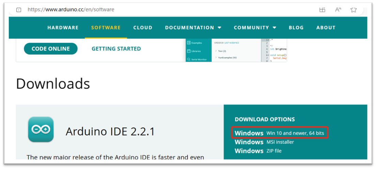376x169 pixels.
Task: Add page to favorites with star icon
Action: click(x=354, y=10)
